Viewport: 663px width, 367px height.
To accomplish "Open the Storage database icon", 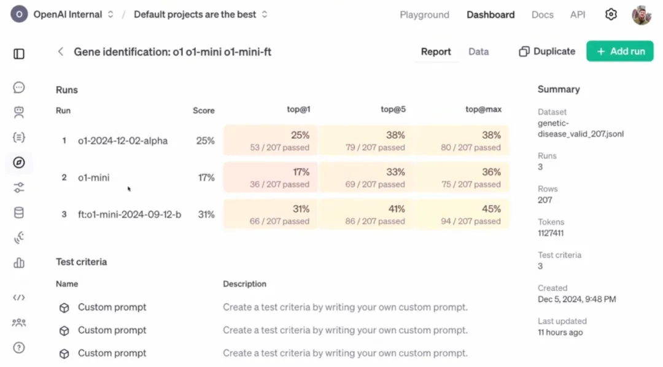I will (x=19, y=213).
